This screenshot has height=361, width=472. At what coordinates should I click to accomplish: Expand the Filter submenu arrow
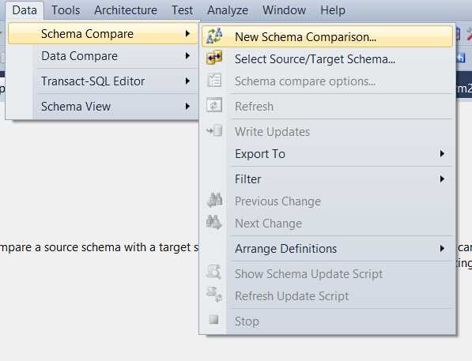point(442,179)
